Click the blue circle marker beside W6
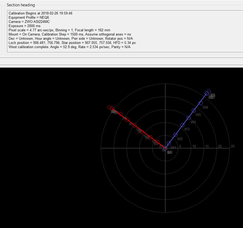 pos(201,103)
